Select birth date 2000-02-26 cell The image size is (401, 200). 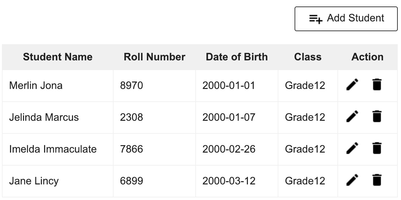229,149
